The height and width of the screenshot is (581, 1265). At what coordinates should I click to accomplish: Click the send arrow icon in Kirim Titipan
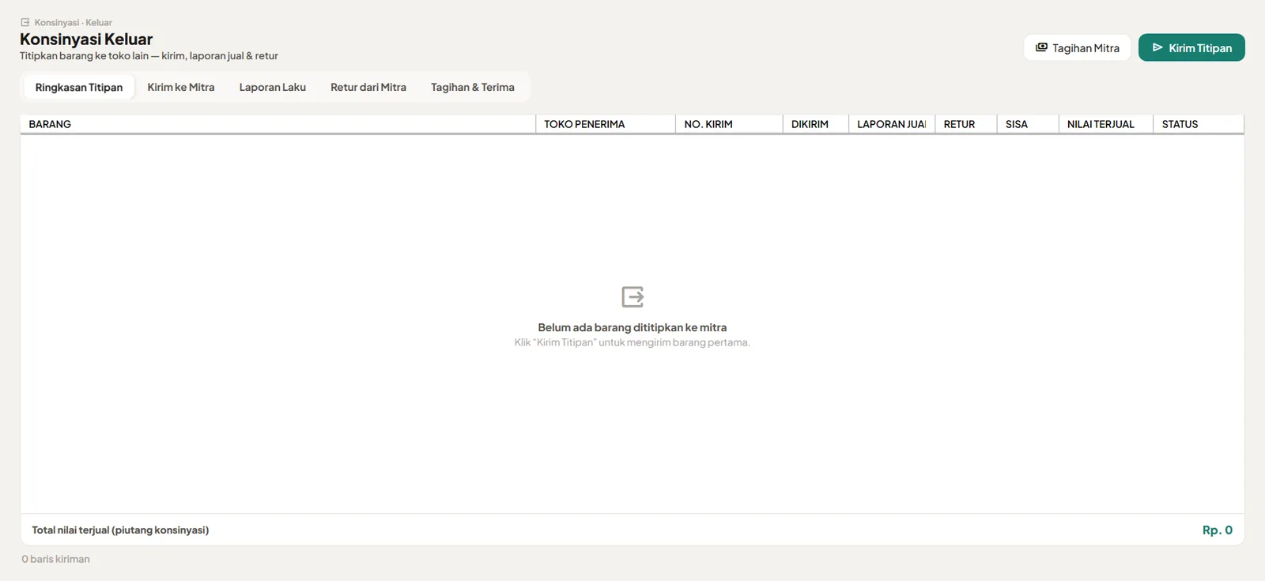coord(1157,47)
